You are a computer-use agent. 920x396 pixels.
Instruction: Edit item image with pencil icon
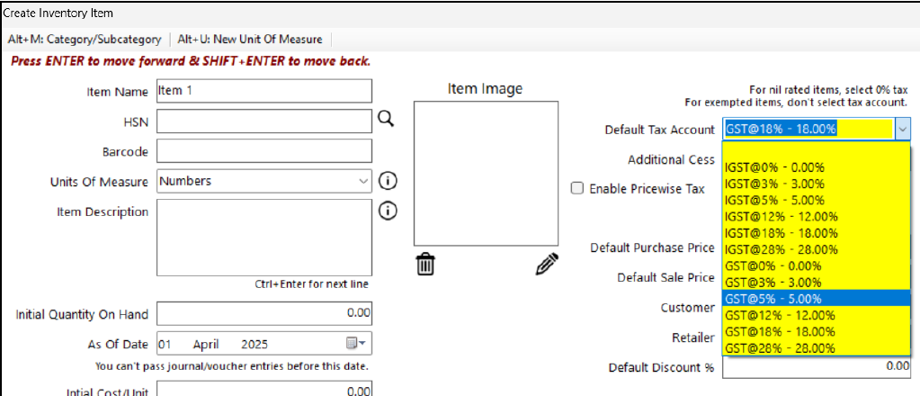(547, 264)
